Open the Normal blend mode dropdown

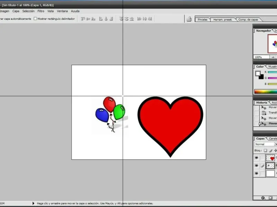pyautogui.click(x=266, y=144)
